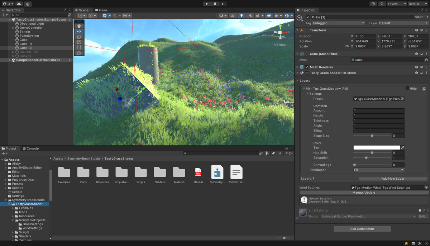The width and height of the screenshot is (430, 246).
Task: Click the Play button
Action: pyautogui.click(x=207, y=4)
